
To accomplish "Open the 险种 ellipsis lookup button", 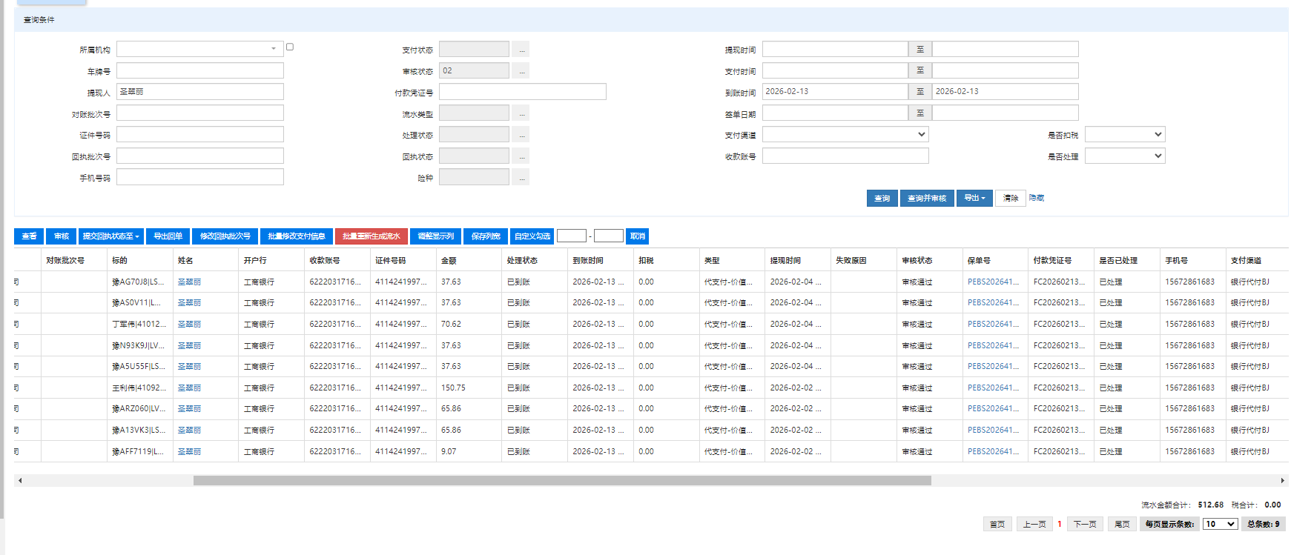I will click(x=522, y=178).
